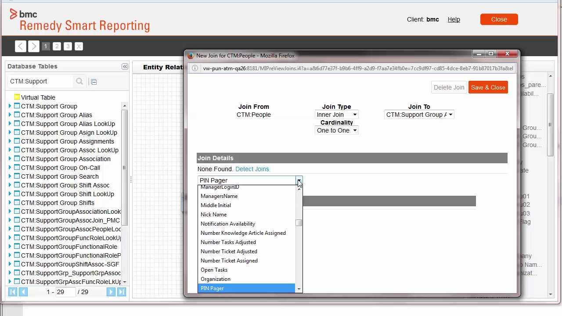562x316 pixels.
Task: Click the CTM:Support search field
Action: click(40, 81)
